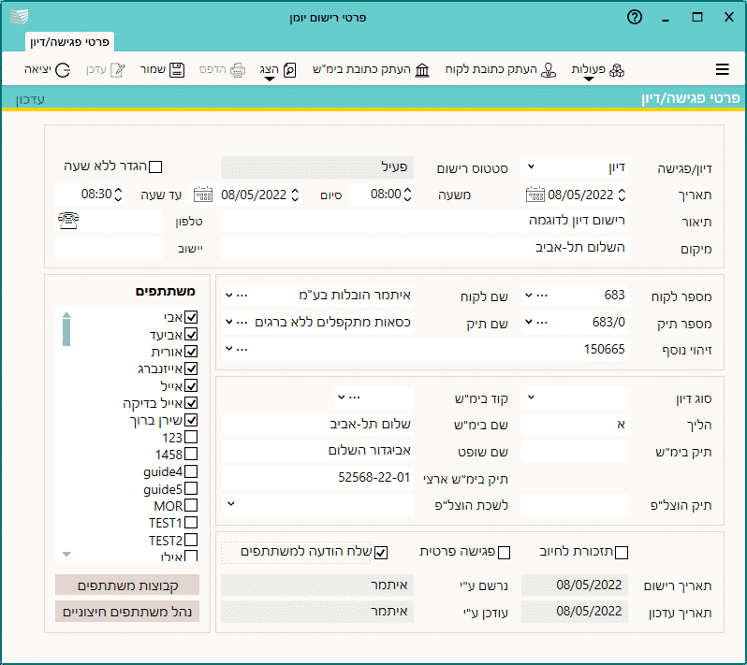Uncheck participant אייזנברג
This screenshot has width=747, height=665.
[x=191, y=369]
